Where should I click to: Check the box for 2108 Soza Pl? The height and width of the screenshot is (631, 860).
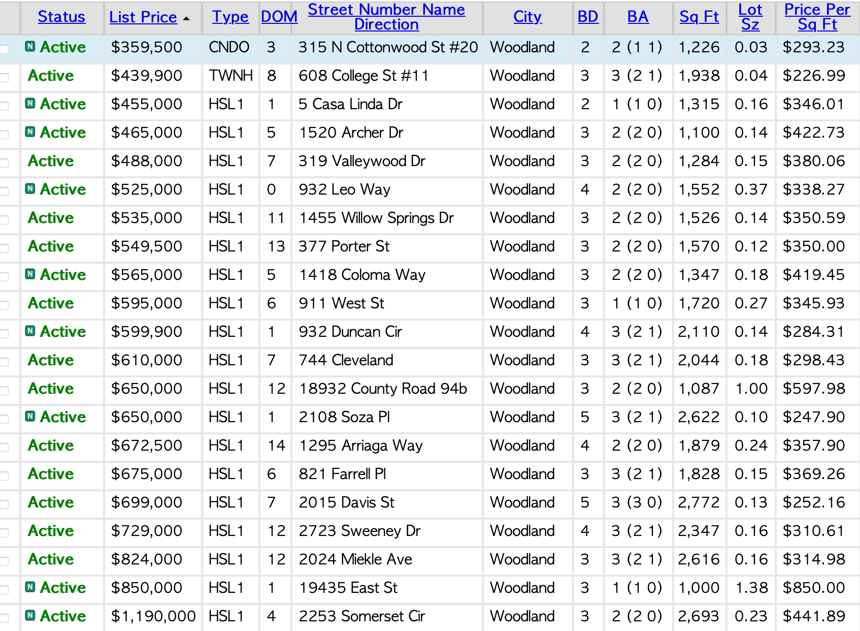[x=5, y=419]
